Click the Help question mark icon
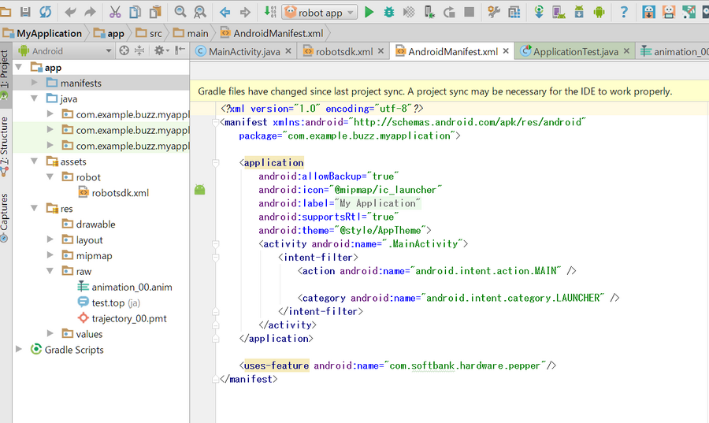The width and height of the screenshot is (709, 423). pyautogui.click(x=623, y=12)
